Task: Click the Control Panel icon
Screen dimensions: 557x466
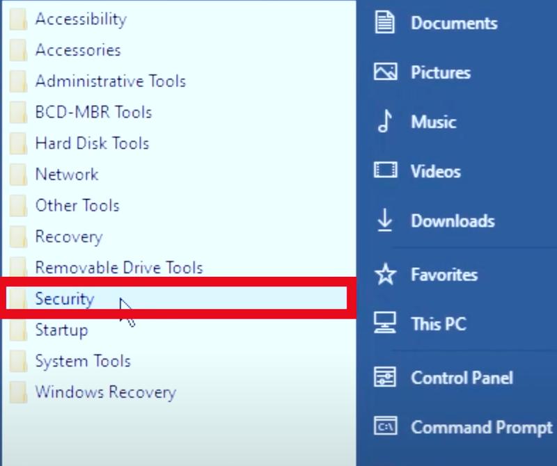Action: point(385,376)
